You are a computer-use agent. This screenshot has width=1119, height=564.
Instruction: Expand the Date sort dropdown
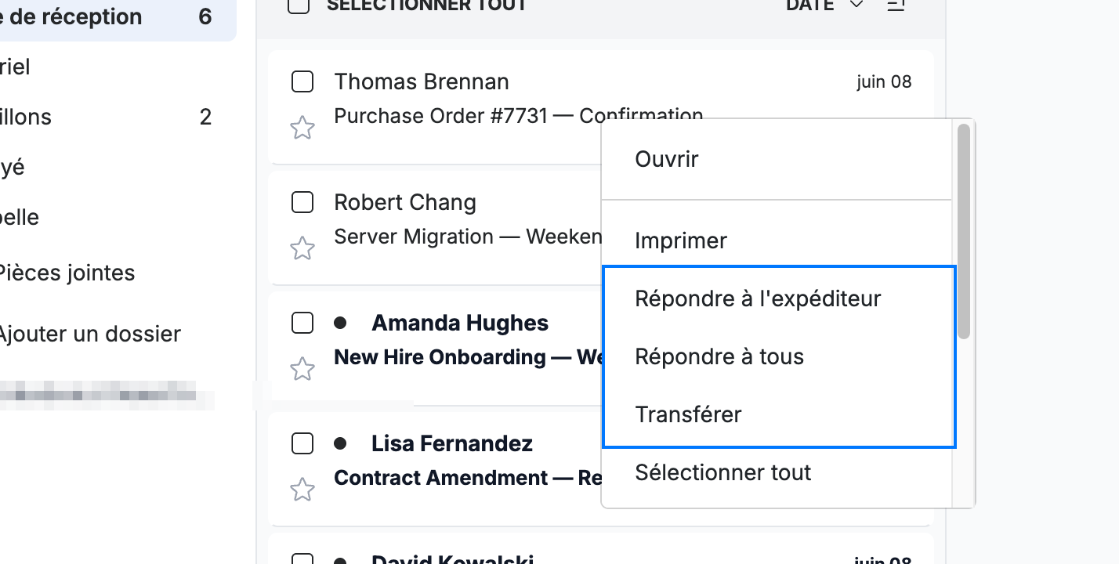(824, 5)
